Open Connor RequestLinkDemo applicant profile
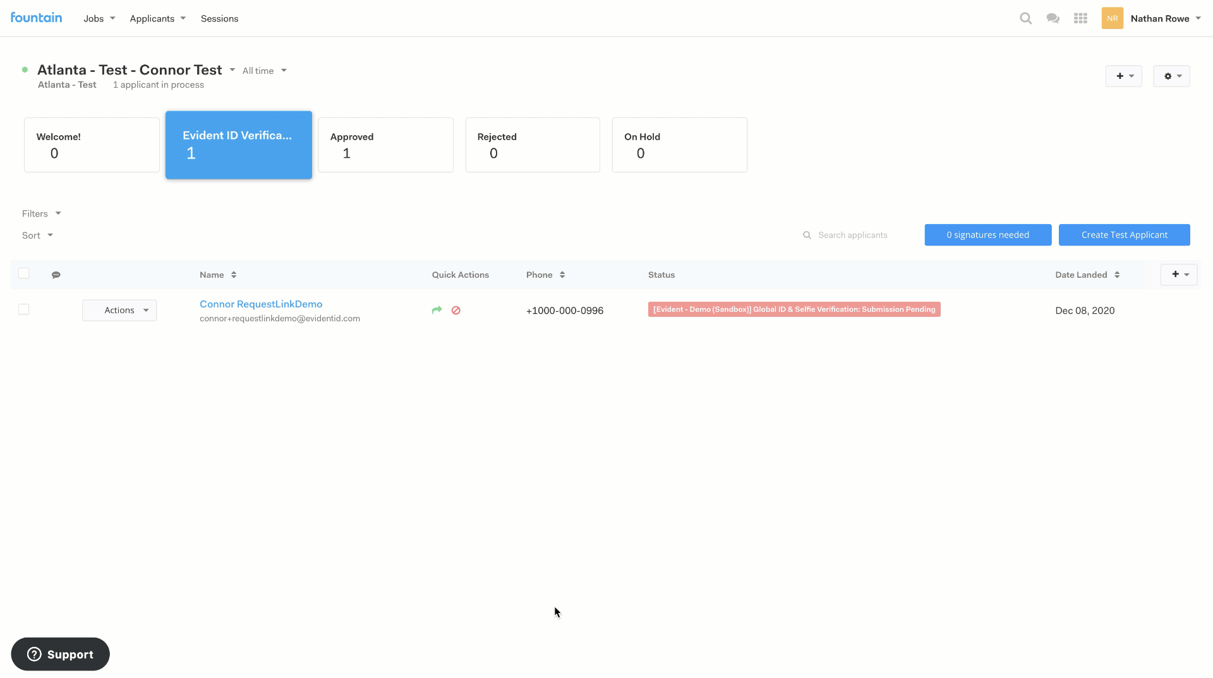This screenshot has width=1213, height=678. click(261, 304)
